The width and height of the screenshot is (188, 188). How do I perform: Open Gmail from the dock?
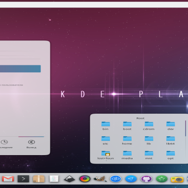pyautogui.click(x=8, y=179)
